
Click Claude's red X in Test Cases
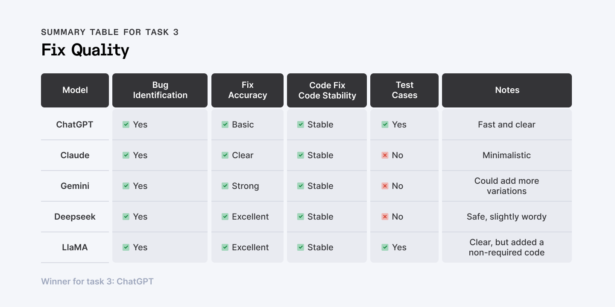click(385, 155)
